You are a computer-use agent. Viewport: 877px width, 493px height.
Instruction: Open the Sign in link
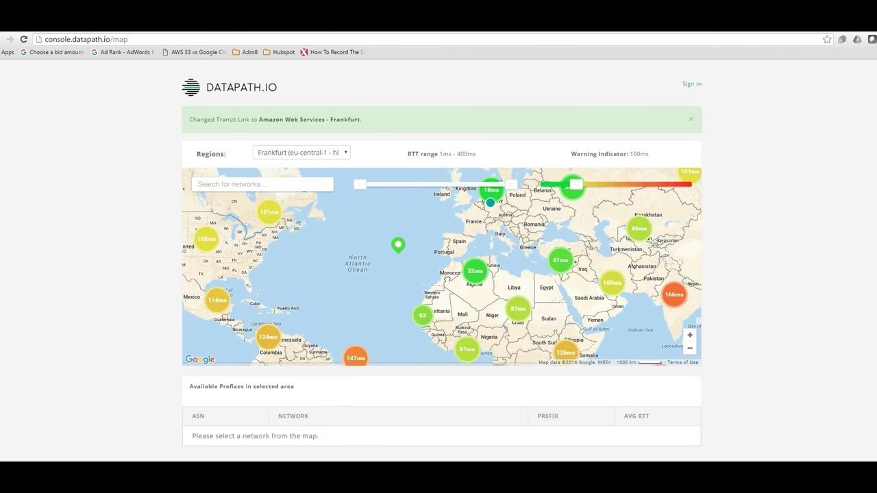692,84
